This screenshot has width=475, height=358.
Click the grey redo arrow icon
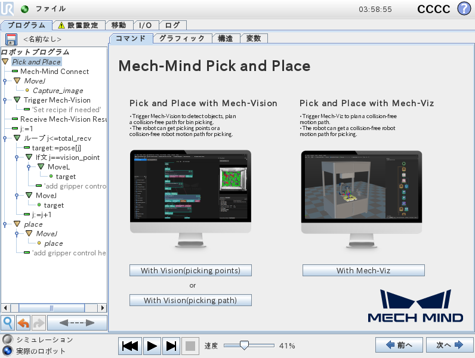tap(39, 323)
